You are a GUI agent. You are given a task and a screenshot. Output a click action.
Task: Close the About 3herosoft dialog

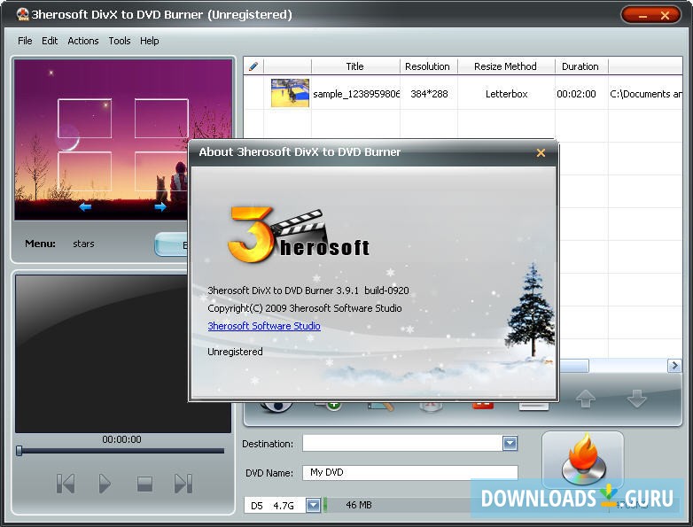coord(541,153)
